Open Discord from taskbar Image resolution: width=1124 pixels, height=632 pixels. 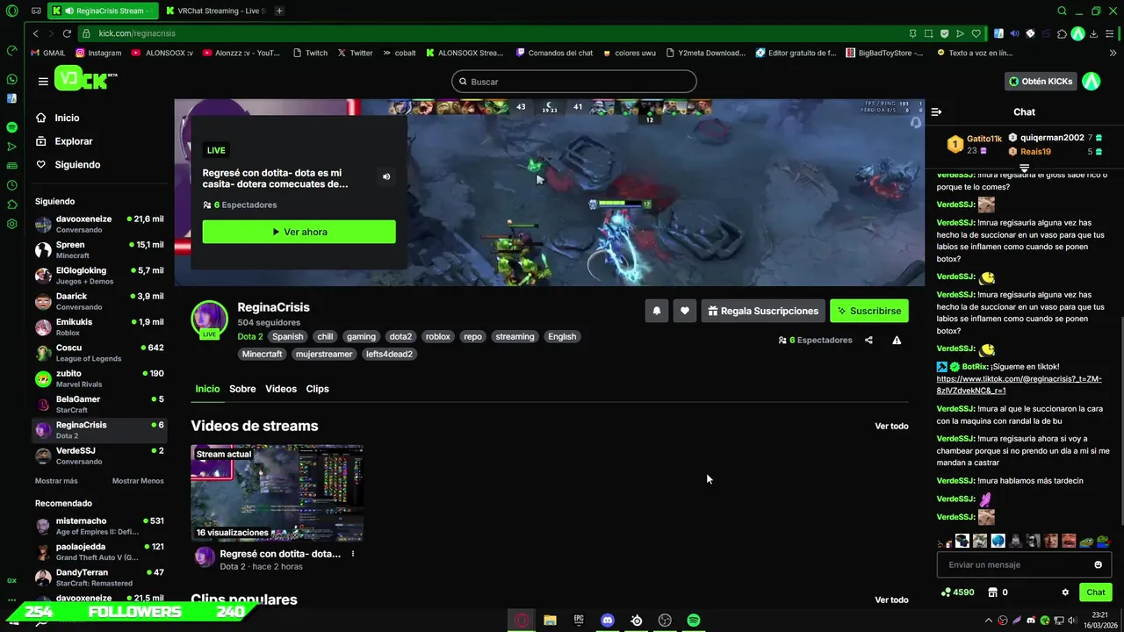608,621
